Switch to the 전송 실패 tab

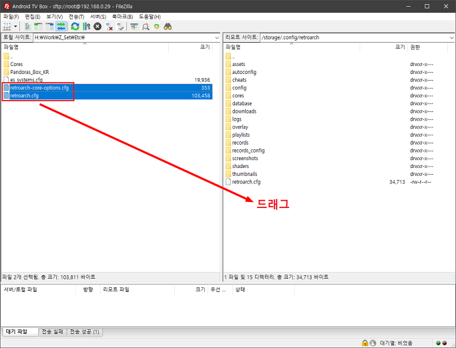tap(52, 332)
